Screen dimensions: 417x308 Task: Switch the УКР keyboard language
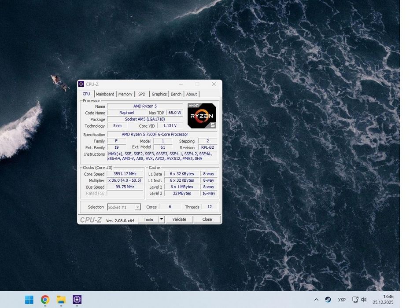tap(342, 300)
